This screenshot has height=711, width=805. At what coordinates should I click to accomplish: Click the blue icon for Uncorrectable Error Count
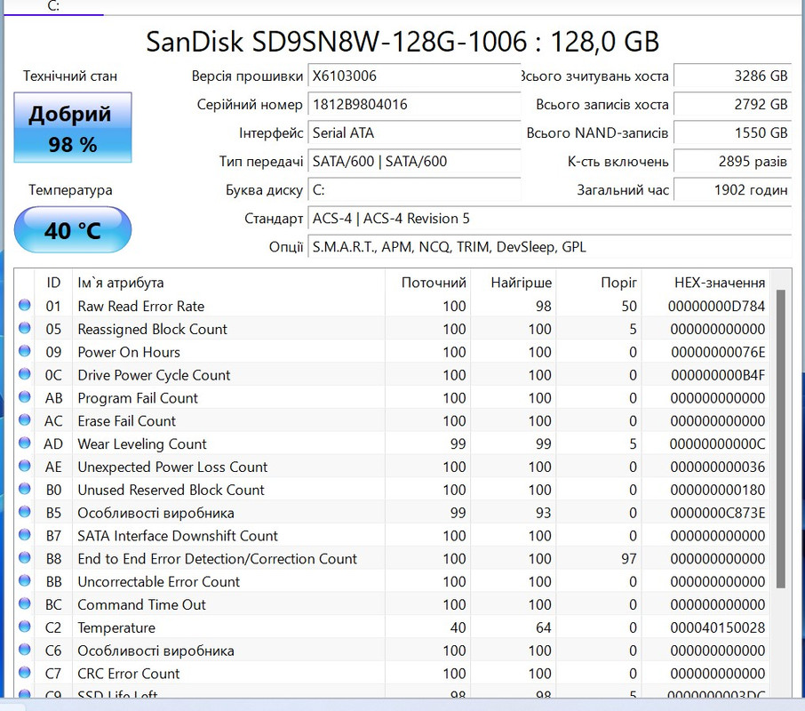coord(24,580)
